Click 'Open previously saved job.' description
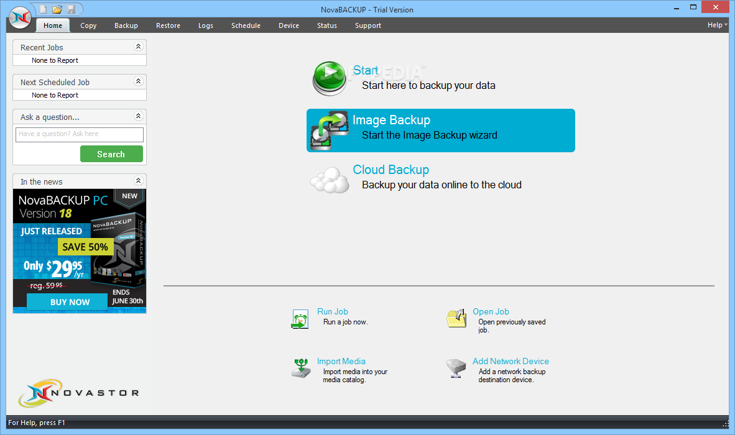Image resolution: width=735 pixels, height=435 pixels. click(512, 326)
